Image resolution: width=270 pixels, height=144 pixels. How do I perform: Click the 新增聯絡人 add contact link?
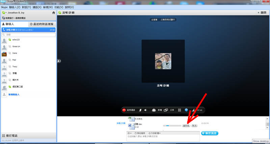click(14, 95)
